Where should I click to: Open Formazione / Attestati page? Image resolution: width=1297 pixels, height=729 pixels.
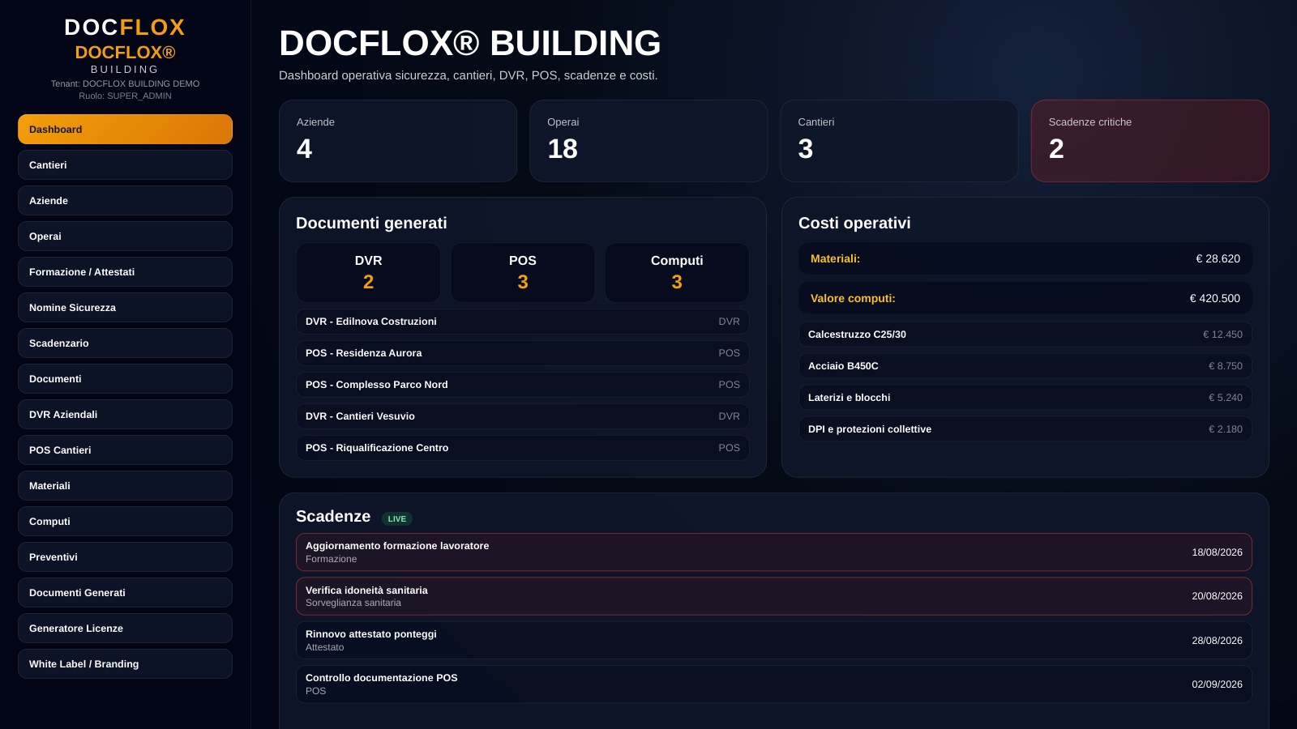125,272
